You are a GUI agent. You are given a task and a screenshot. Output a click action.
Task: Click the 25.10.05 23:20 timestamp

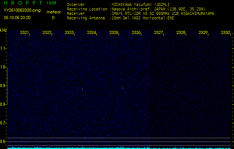[x=17, y=18]
